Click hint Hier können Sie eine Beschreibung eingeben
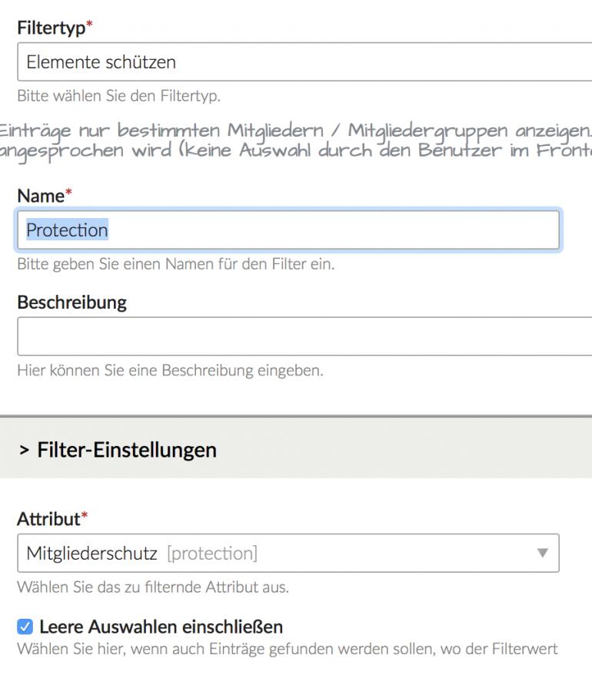Viewport: 592px width, 691px height. point(170,370)
